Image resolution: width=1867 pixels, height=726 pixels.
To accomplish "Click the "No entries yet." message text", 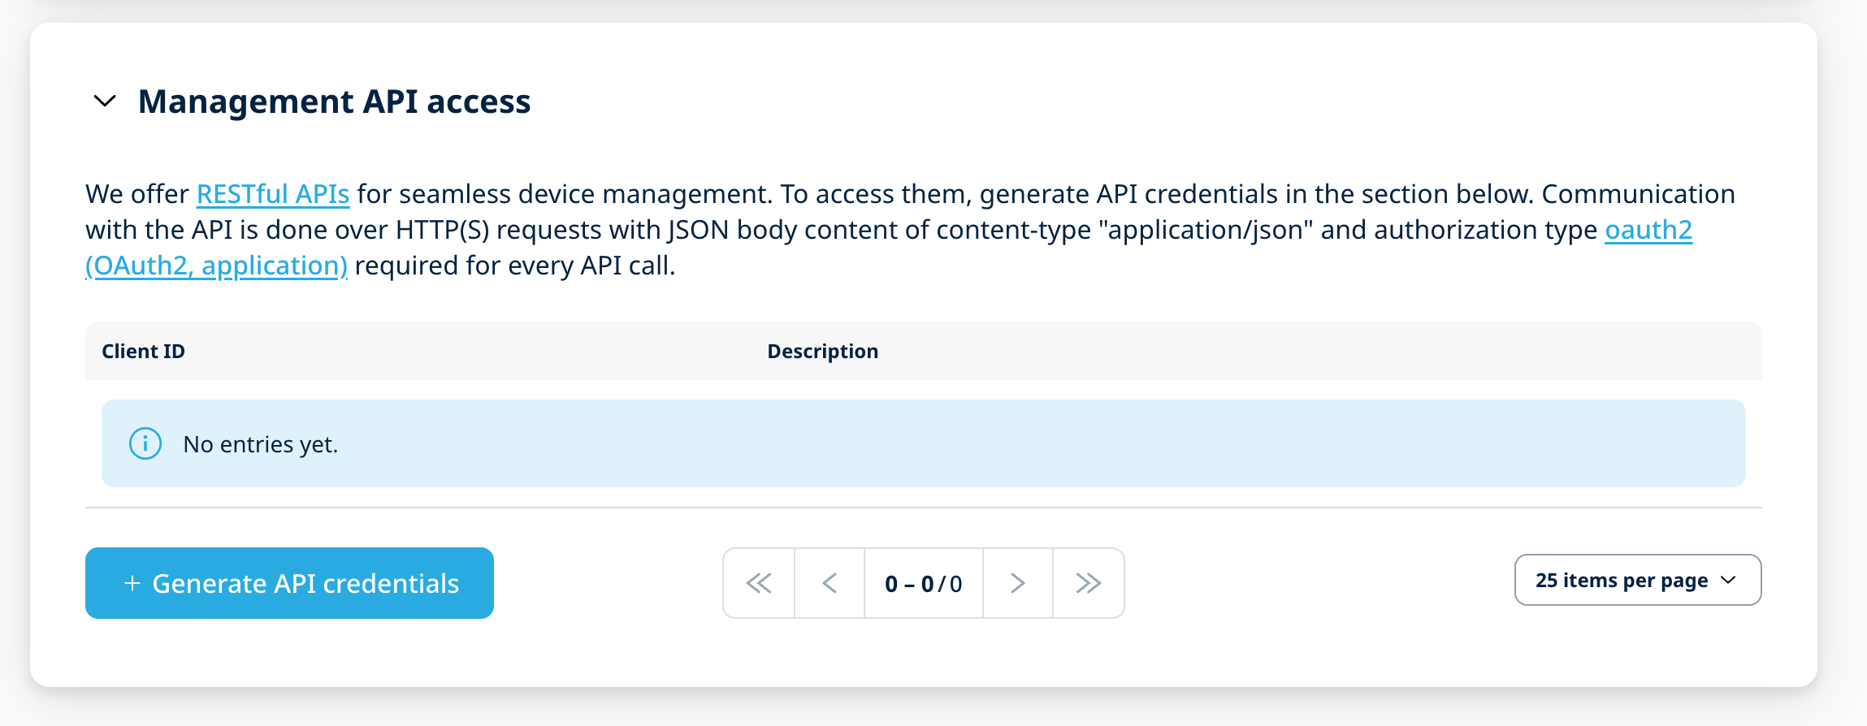I will coord(260,444).
